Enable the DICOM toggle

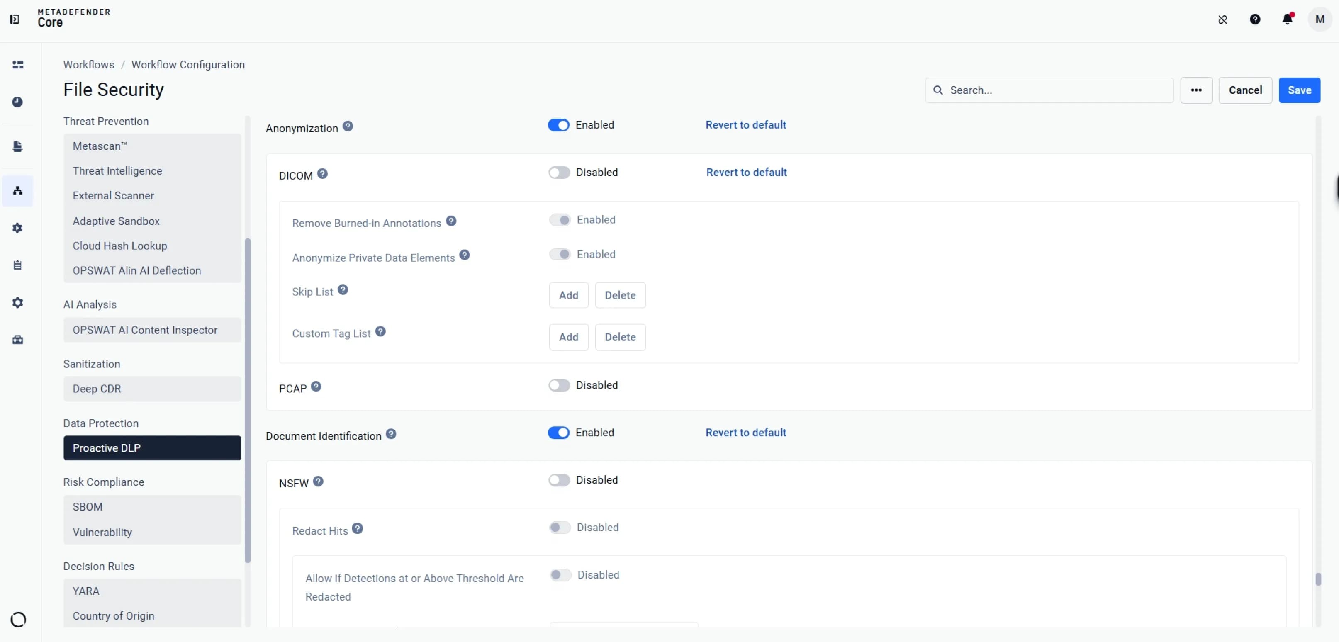pyautogui.click(x=559, y=173)
